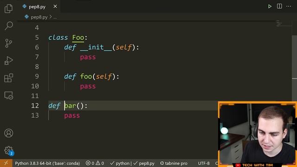Click the def keyword on line 12
This screenshot has height=167, width=297.
(54, 106)
